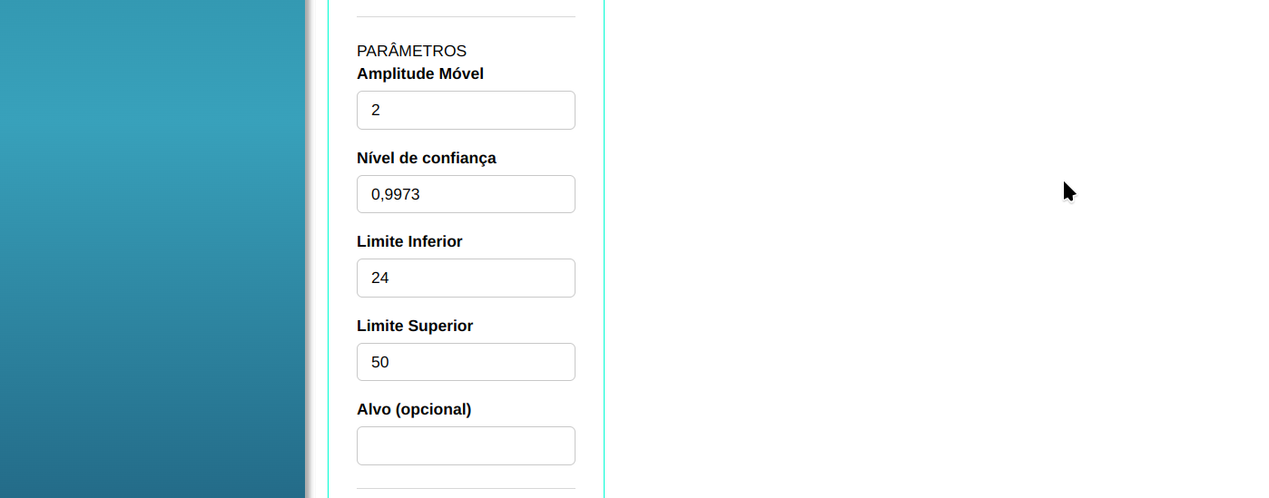Place cursor on the value 2

[x=376, y=111]
